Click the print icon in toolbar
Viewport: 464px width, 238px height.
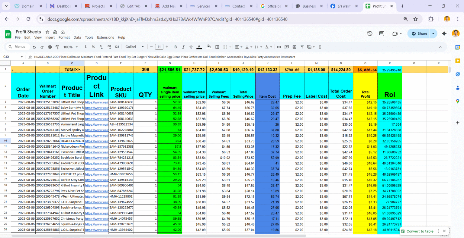[x=50, y=47]
